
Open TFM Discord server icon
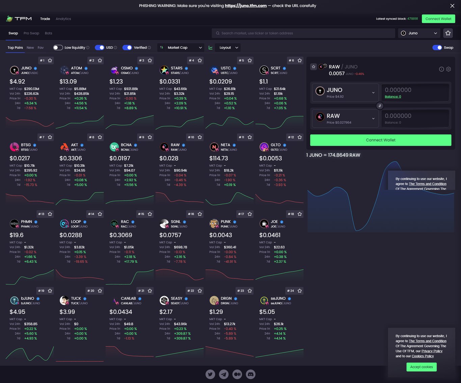click(251, 374)
